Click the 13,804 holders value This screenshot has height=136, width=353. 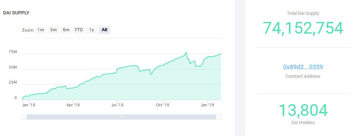pyautogui.click(x=303, y=110)
